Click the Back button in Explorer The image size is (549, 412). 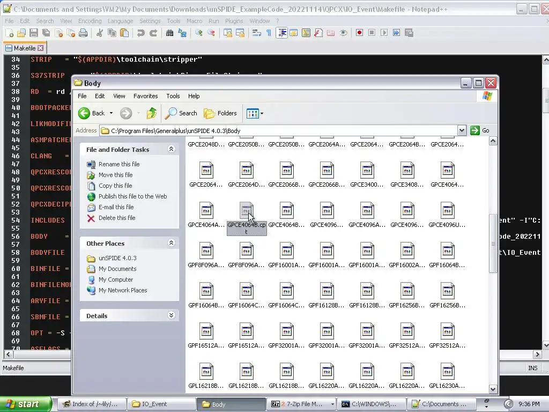coord(92,113)
